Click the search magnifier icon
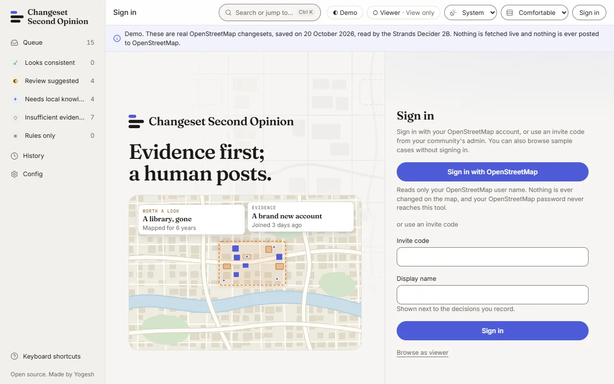The height and width of the screenshot is (384, 614). click(x=229, y=13)
